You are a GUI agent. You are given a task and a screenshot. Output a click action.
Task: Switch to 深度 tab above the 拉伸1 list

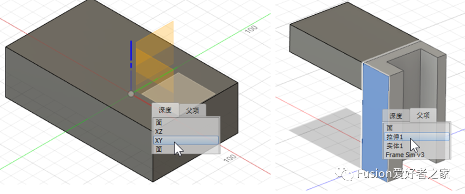coord(395,116)
